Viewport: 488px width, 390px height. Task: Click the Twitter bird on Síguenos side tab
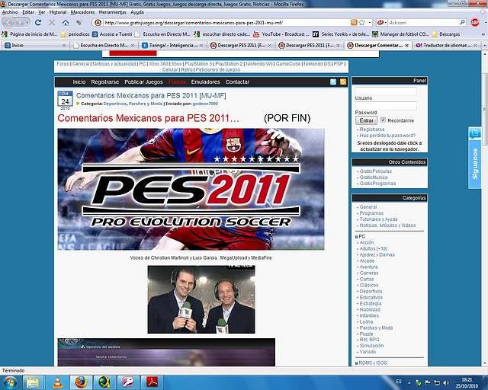[x=475, y=133]
